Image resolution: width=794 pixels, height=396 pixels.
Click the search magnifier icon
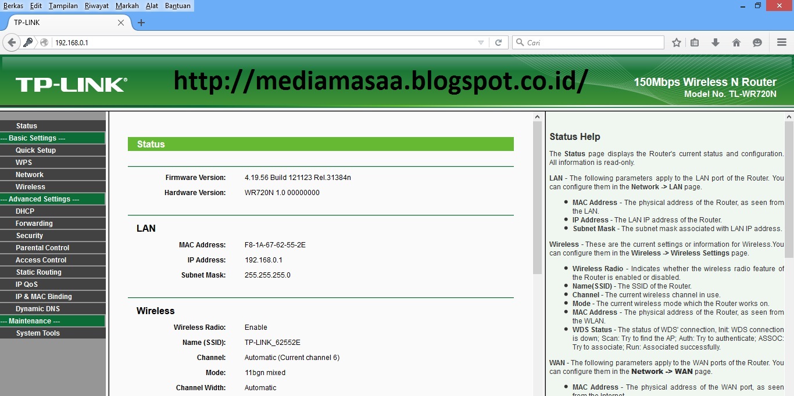[519, 42]
